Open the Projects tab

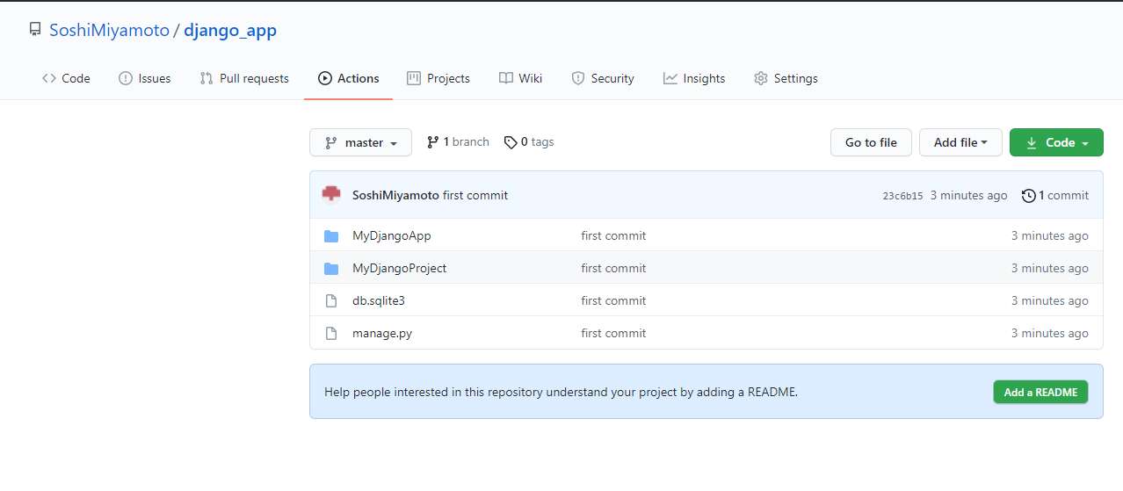(x=438, y=78)
